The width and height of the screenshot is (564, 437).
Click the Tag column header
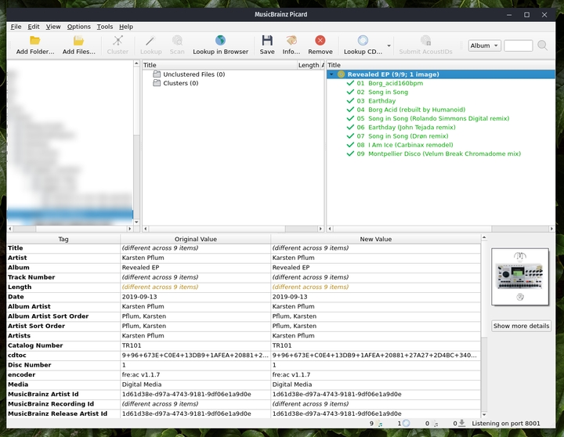[x=63, y=239]
